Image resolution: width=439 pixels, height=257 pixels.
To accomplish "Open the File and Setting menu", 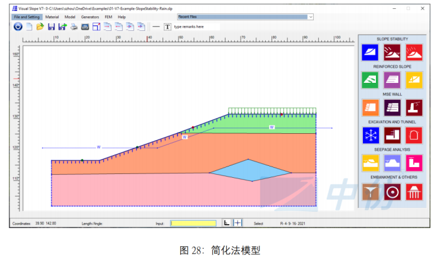I will (x=27, y=17).
